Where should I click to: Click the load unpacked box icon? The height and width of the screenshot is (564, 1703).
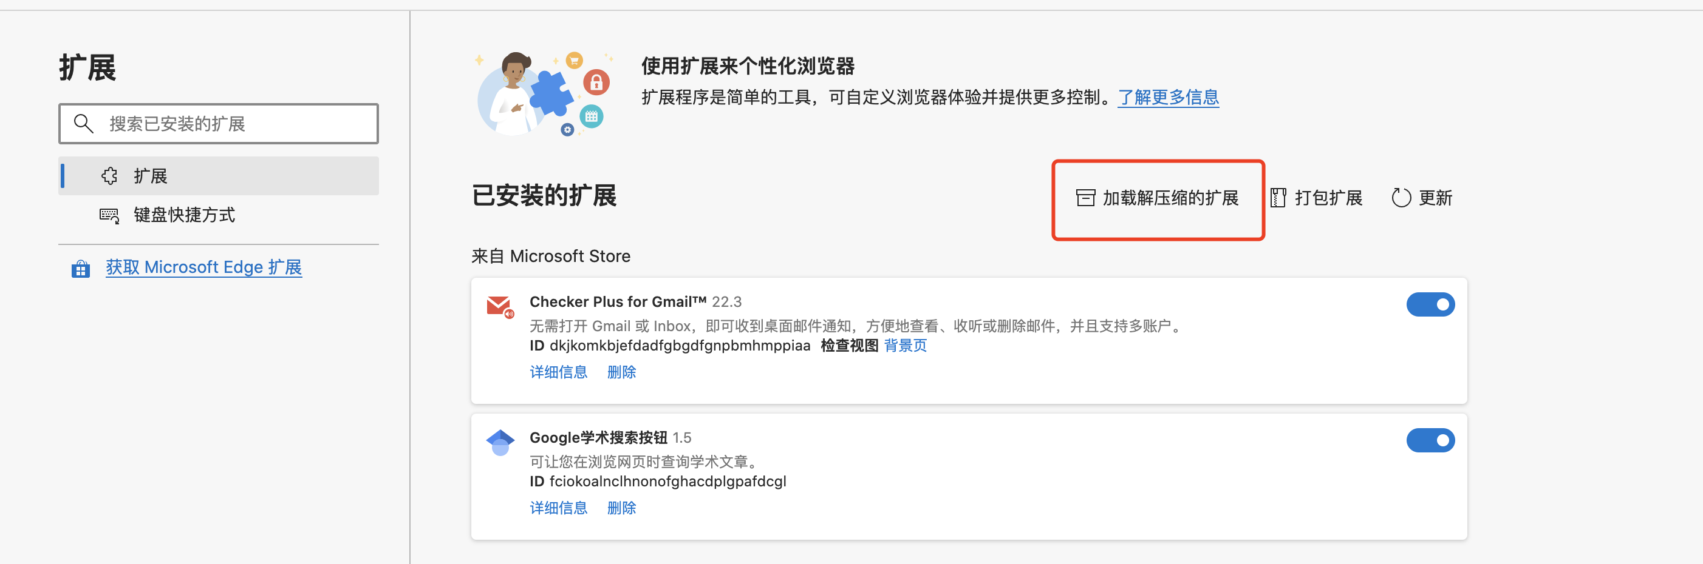coord(1085,198)
